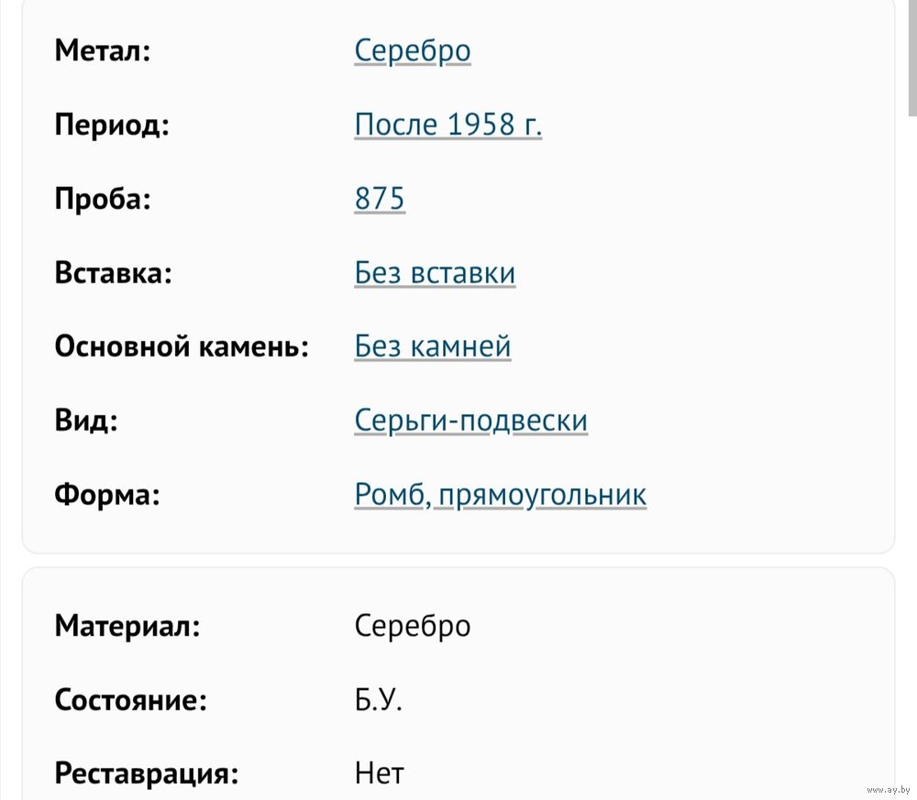
Task: Open the 875 hallmark link
Action: [x=379, y=199]
